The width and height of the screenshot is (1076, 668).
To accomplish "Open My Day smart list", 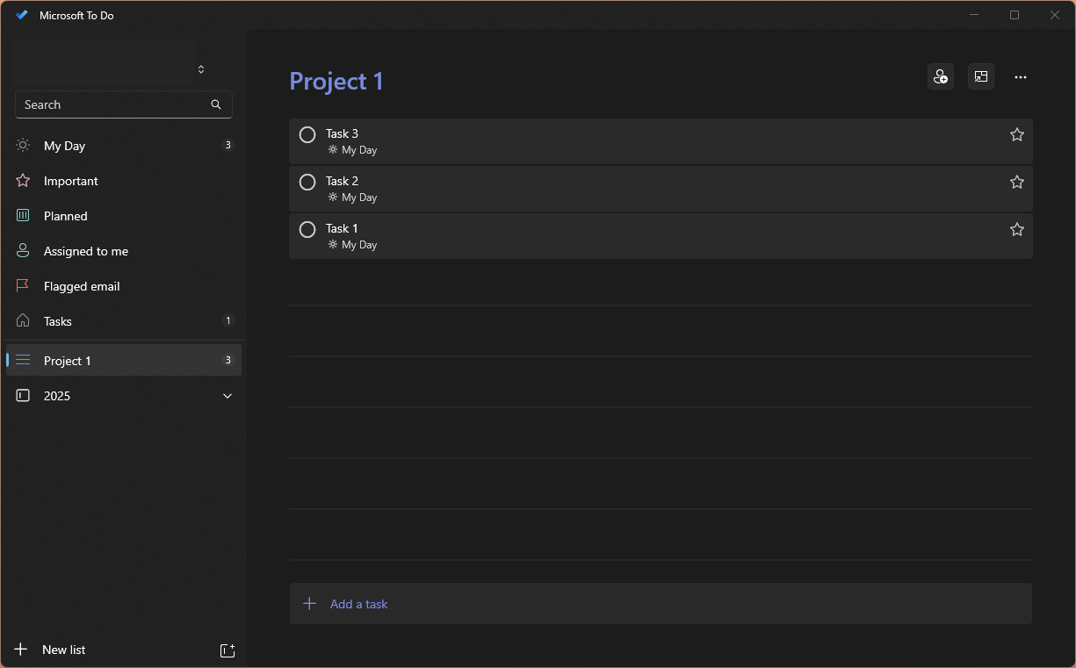I will coord(124,146).
